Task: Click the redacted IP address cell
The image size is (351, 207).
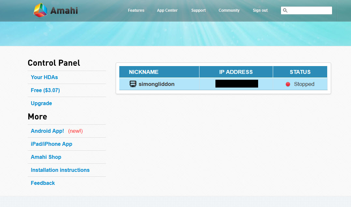Action: click(237, 84)
